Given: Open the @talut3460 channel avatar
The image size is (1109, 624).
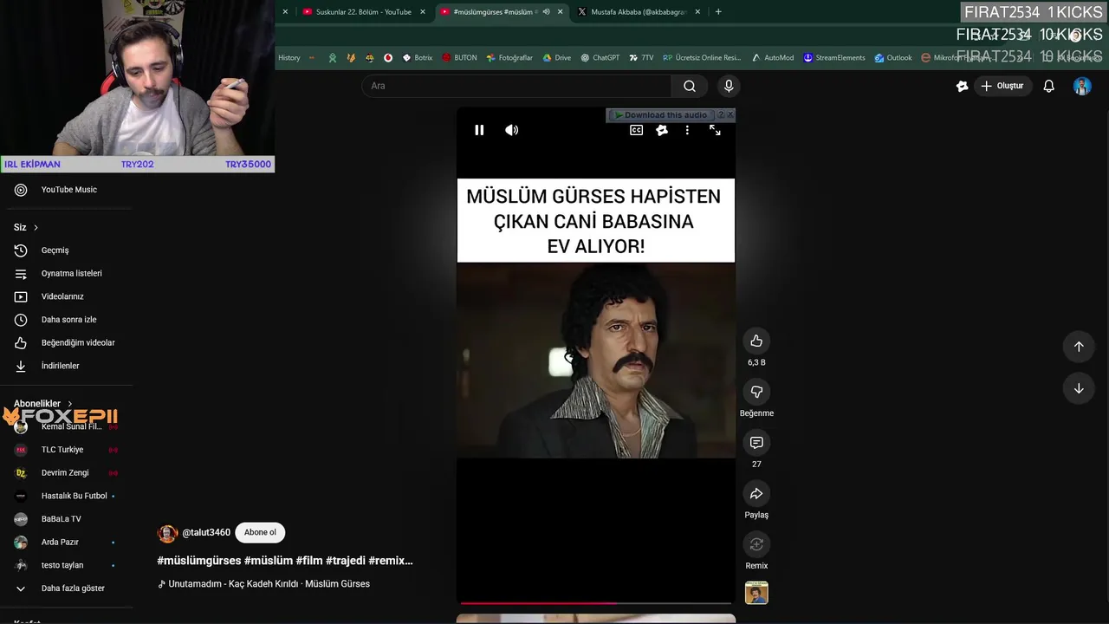Looking at the screenshot, I should (x=167, y=533).
